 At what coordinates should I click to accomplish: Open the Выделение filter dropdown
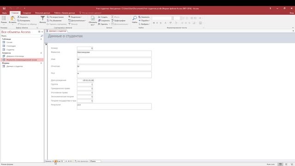click(75, 17)
